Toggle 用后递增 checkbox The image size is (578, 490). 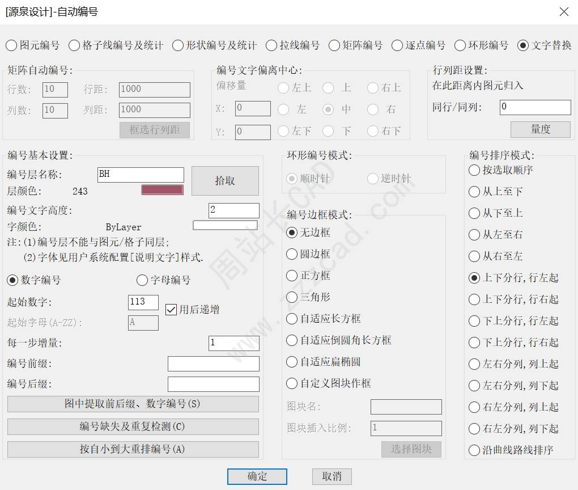193,310
